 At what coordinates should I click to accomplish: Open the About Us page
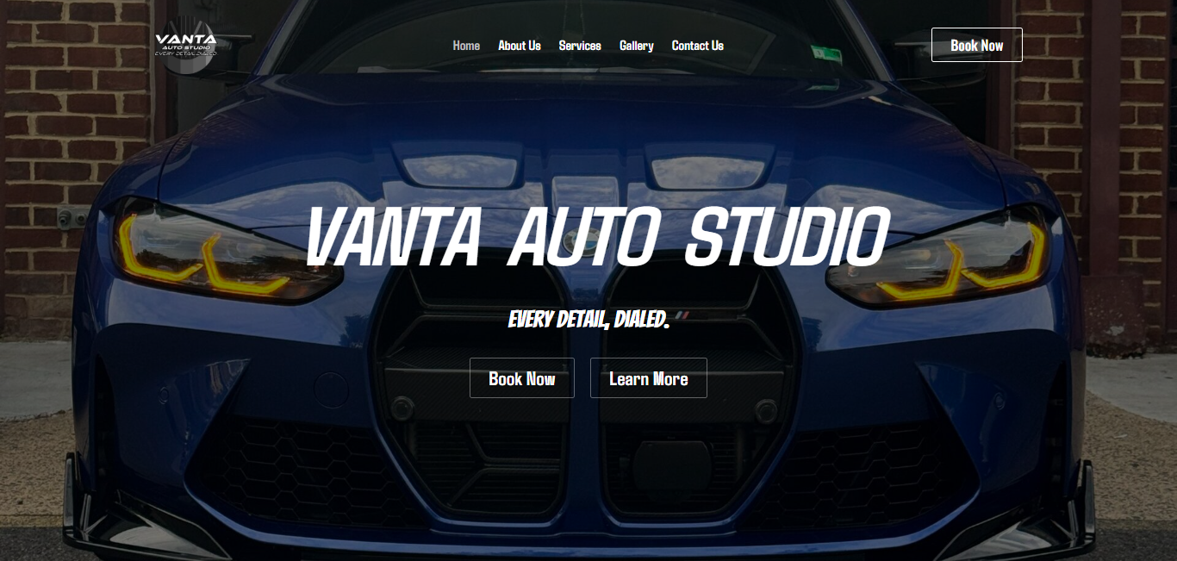tap(520, 46)
